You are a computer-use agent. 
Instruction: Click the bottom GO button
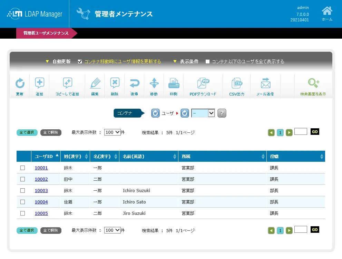[x=315, y=230]
